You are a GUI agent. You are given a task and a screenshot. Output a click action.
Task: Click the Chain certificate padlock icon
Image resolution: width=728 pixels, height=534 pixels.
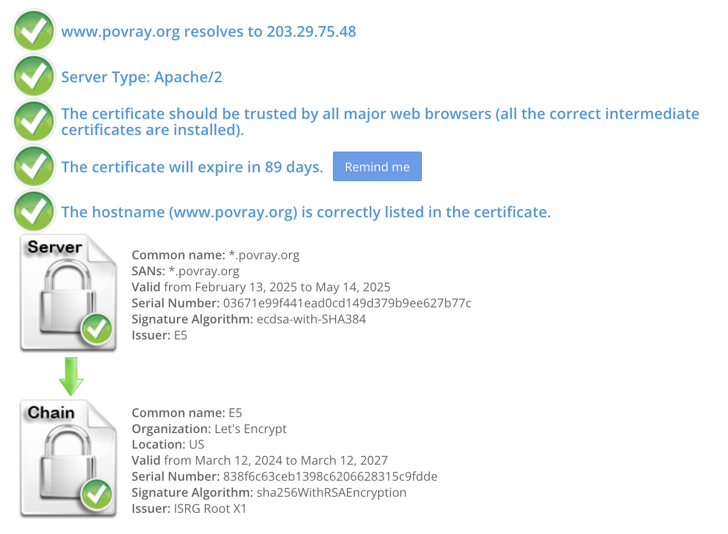[x=68, y=458]
